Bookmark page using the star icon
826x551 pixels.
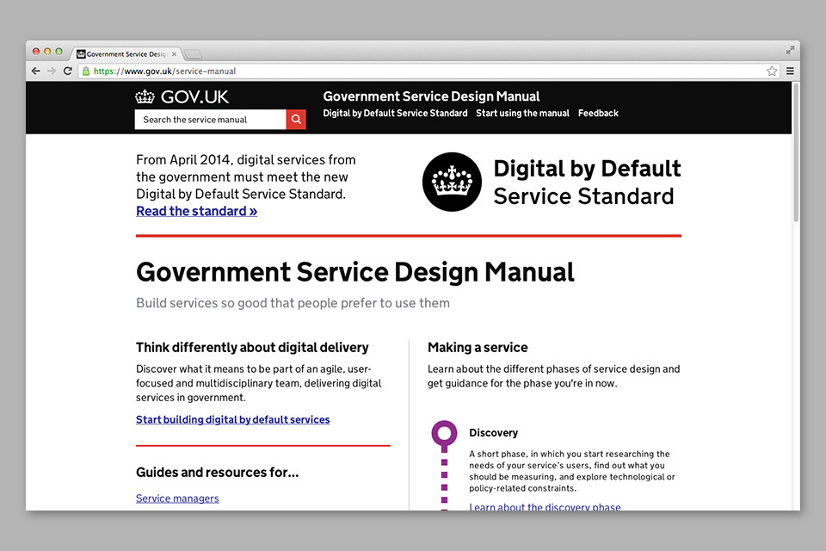click(x=772, y=71)
